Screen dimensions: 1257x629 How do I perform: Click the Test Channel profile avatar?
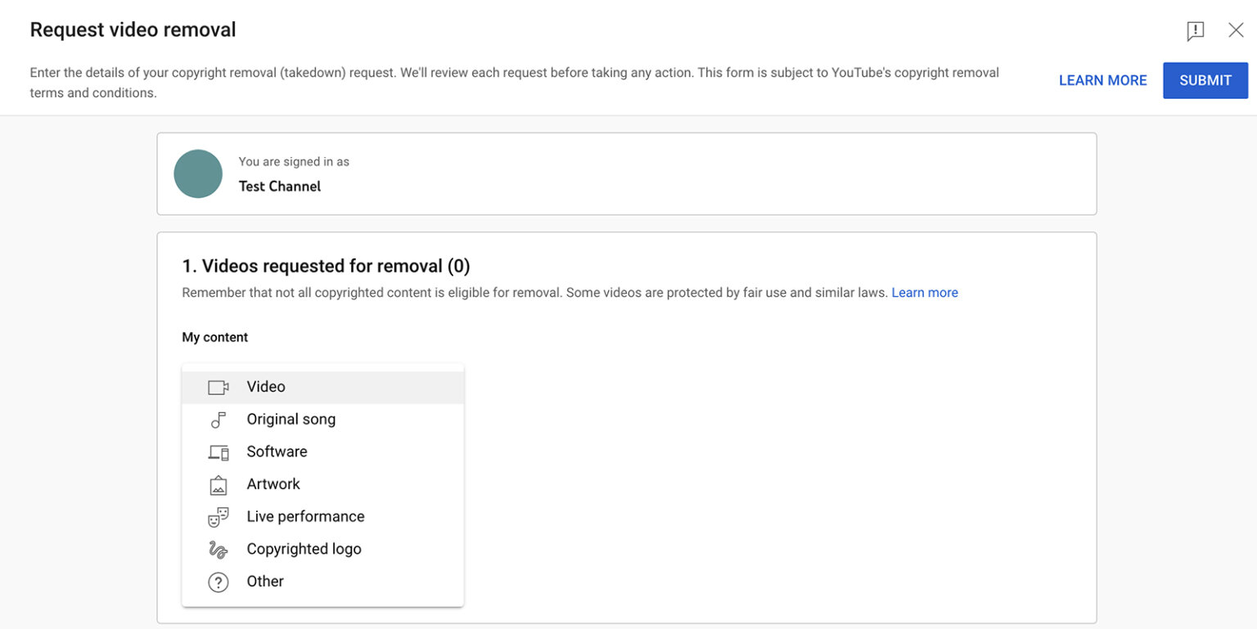pos(197,173)
